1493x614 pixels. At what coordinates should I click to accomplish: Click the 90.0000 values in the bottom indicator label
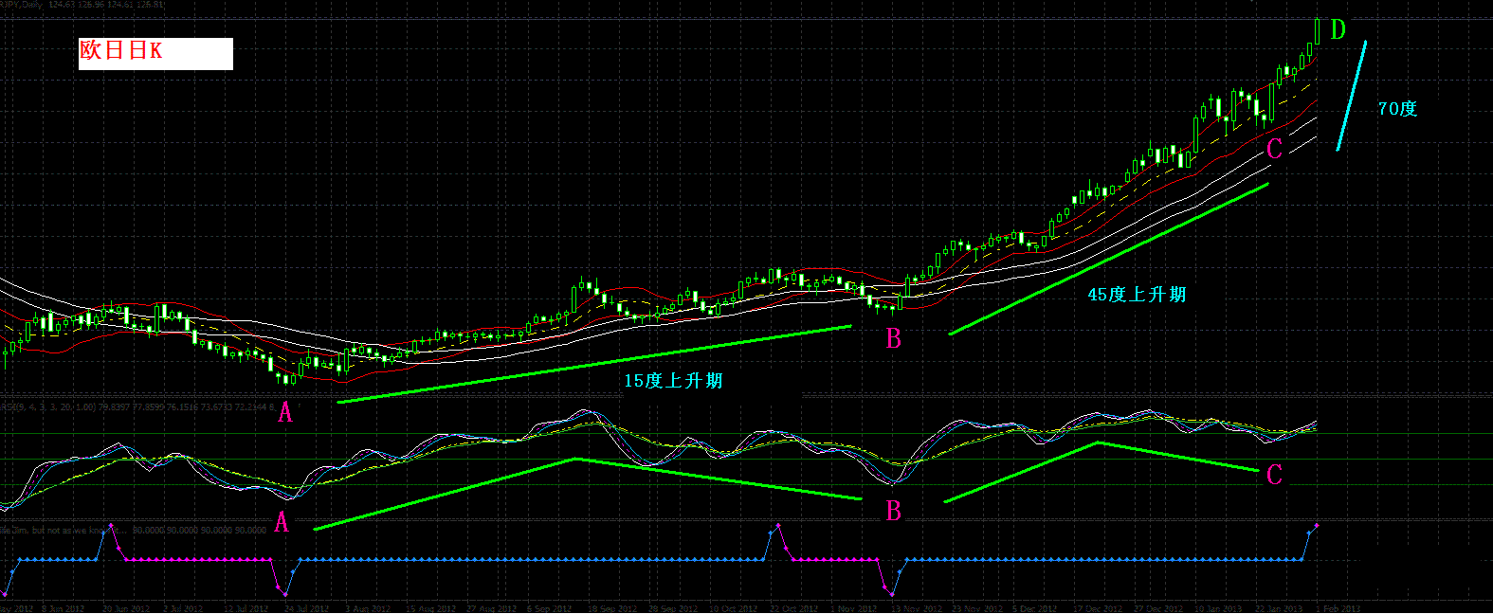pos(199,531)
